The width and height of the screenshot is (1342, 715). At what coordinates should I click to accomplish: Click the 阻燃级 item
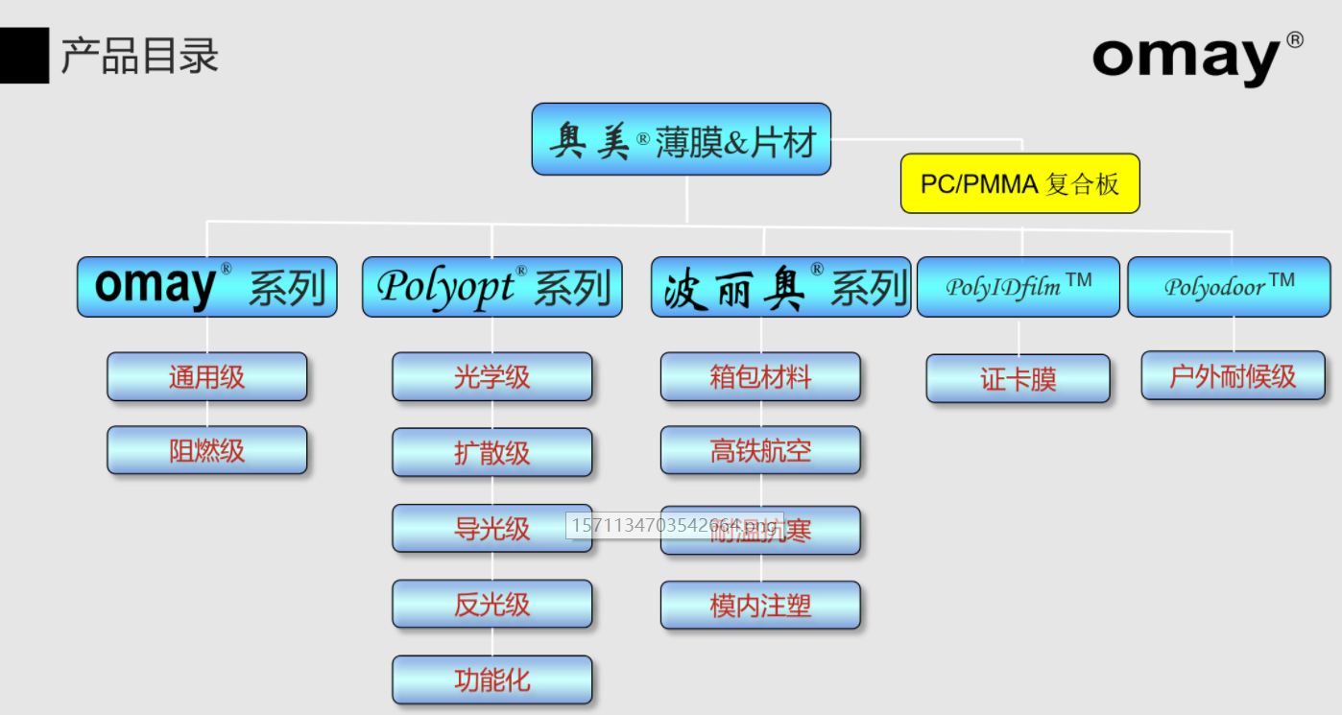(x=206, y=449)
